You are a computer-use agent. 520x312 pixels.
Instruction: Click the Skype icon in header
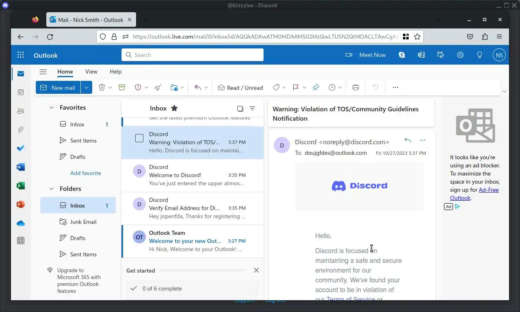click(x=402, y=55)
